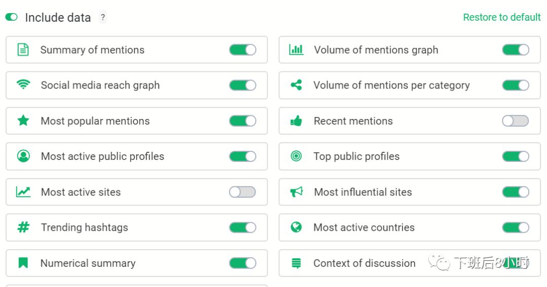Disable the Volume of mentions per category toggle
The image size is (547, 287).
tap(516, 85)
